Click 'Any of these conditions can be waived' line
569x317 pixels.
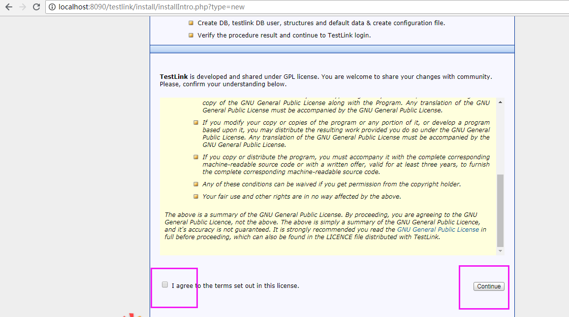(332, 184)
